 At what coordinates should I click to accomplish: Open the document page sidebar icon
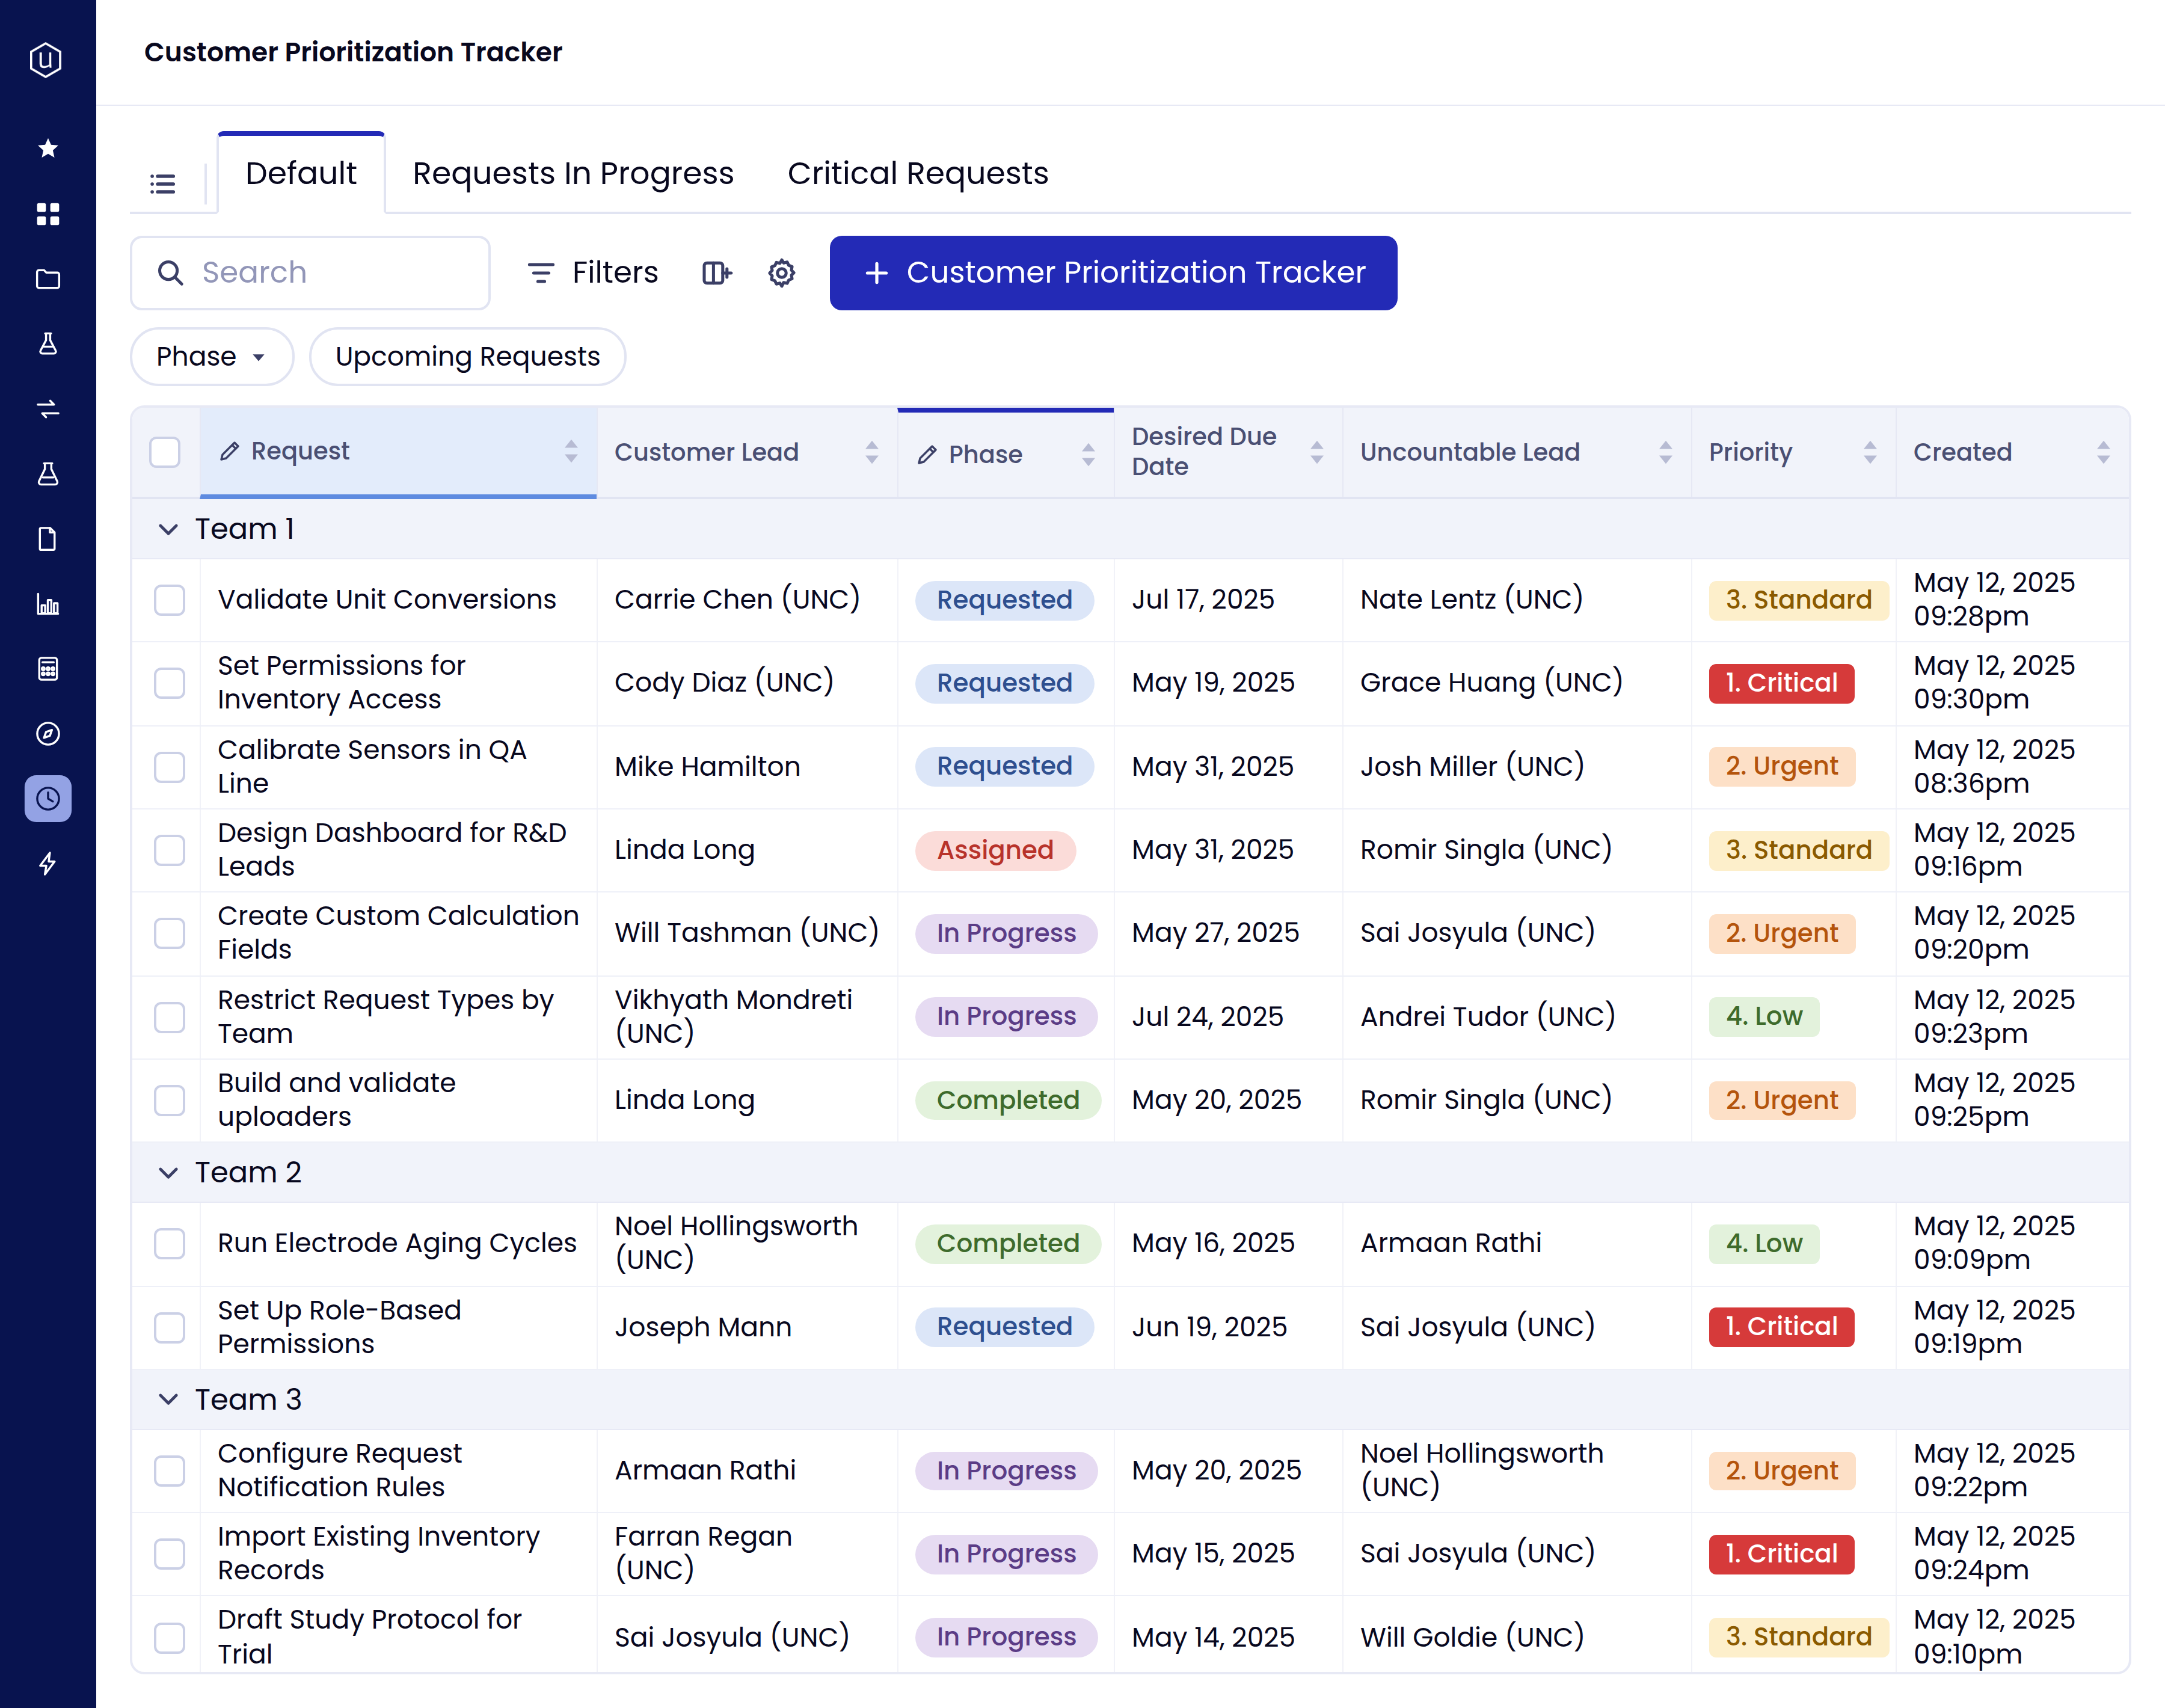[x=47, y=539]
